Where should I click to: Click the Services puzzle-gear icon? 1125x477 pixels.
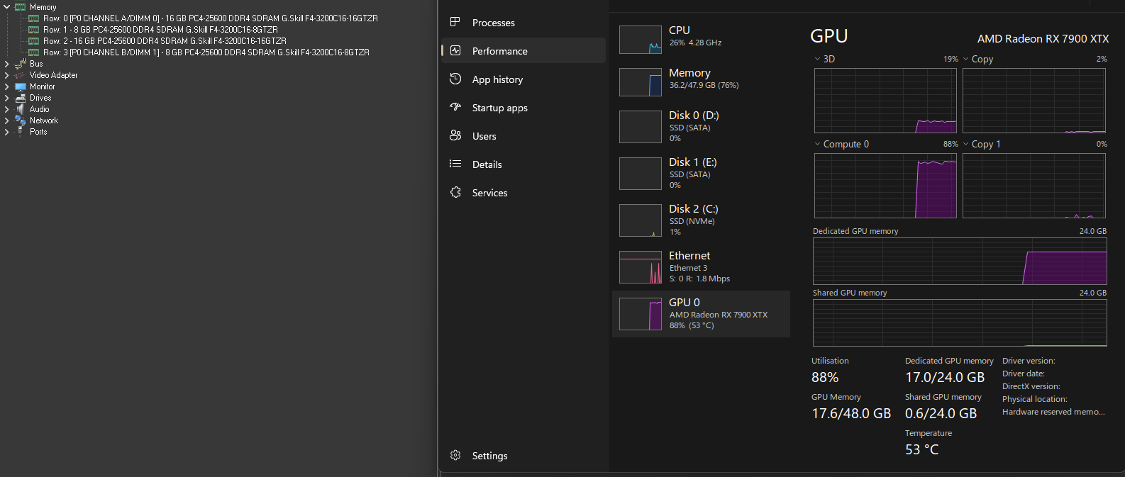455,192
